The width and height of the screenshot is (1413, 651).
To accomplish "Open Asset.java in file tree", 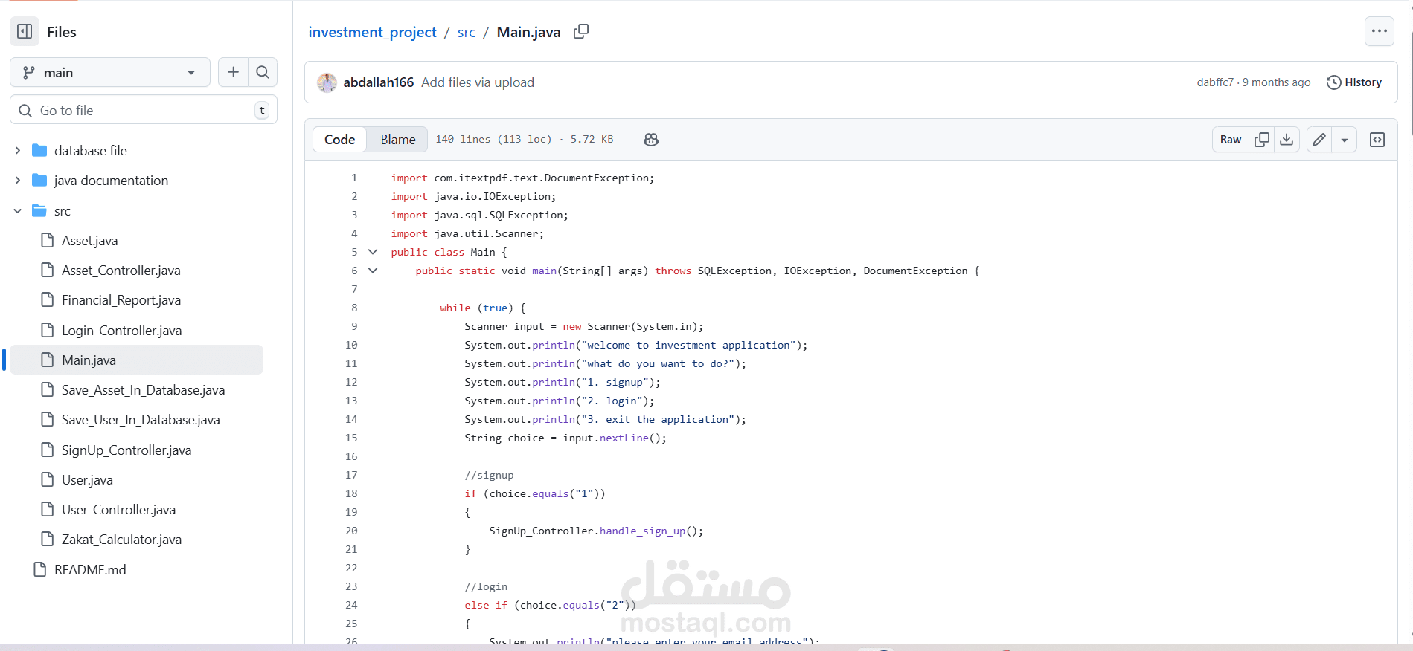I will [x=89, y=240].
